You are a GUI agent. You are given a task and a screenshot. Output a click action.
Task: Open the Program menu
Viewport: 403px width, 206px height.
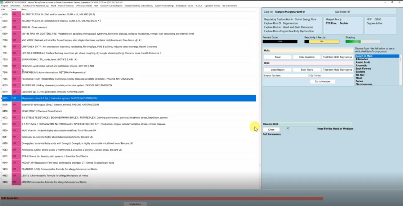pyautogui.click(x=5, y=6)
